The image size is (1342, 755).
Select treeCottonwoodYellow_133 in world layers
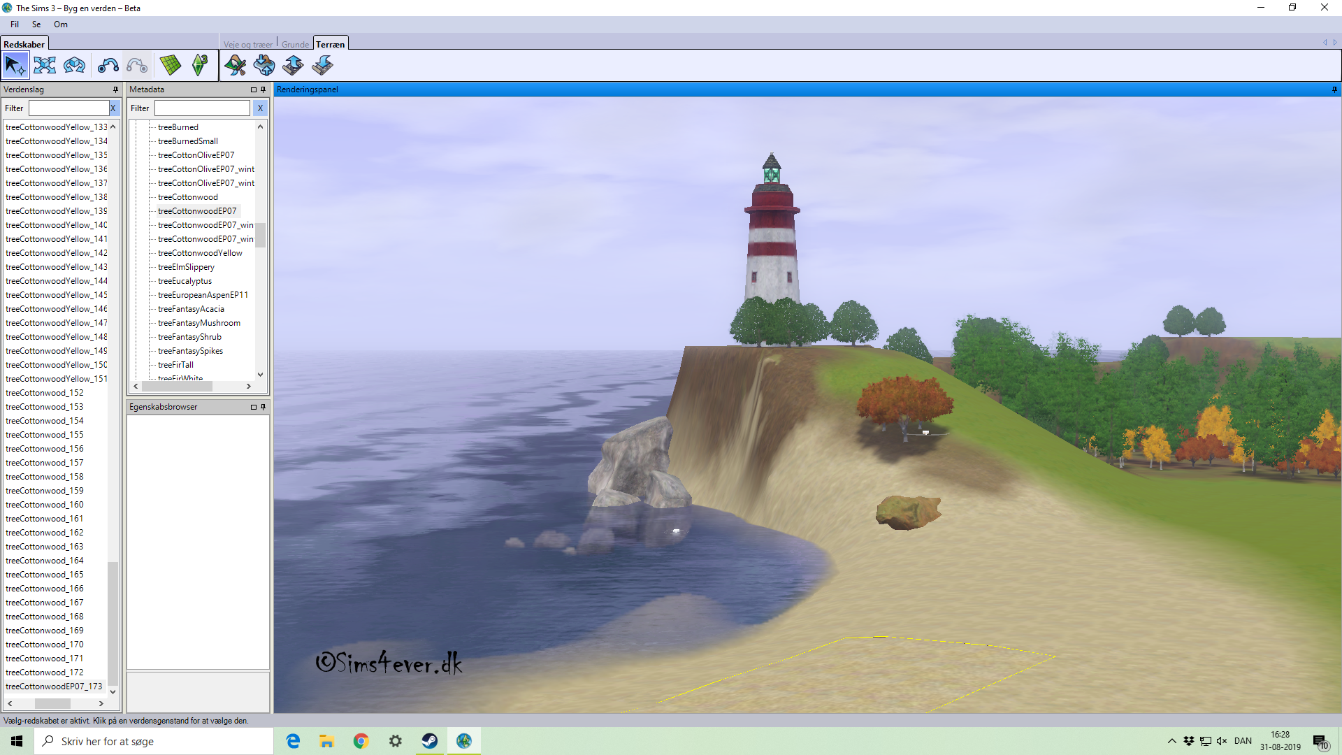point(56,127)
